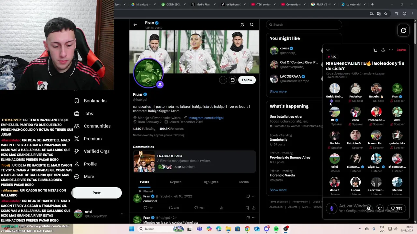417x234 pixels.
Task: Open Bookmarks in the sidebar
Action: tap(90, 101)
